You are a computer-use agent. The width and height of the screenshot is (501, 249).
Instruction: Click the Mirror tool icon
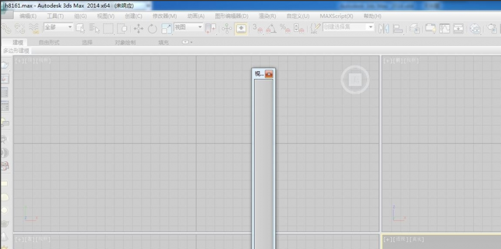pyautogui.click(x=383, y=29)
